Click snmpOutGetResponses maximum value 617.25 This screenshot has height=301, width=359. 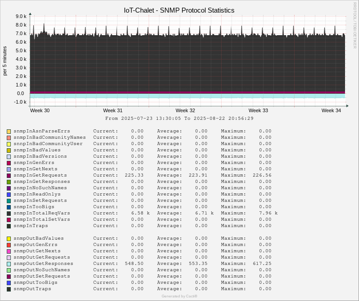pyautogui.click(x=262, y=264)
